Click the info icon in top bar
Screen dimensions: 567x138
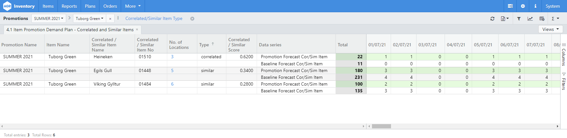(x=535, y=6)
